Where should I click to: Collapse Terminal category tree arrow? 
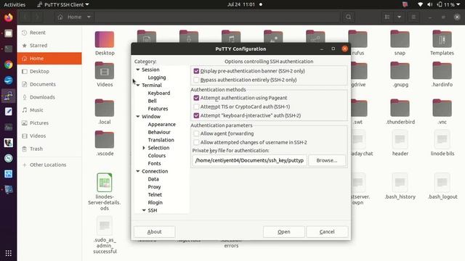[138, 86]
